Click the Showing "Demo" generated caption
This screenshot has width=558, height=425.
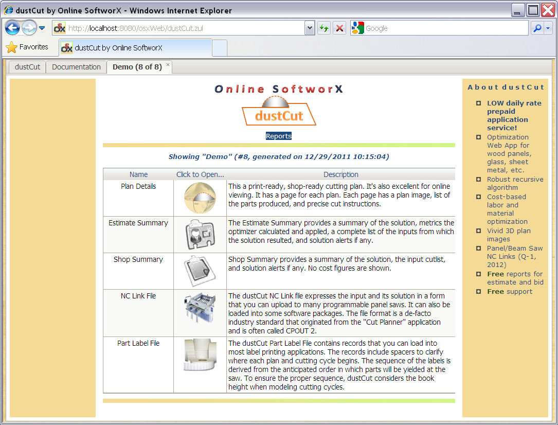[x=279, y=156]
